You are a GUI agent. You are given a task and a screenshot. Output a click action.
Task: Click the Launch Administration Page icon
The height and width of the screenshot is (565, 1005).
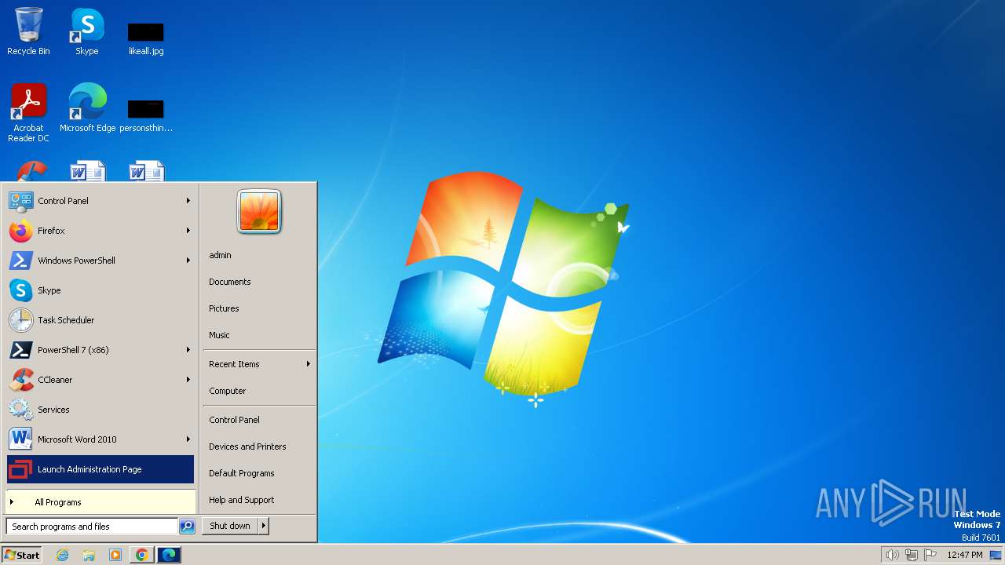pyautogui.click(x=20, y=469)
